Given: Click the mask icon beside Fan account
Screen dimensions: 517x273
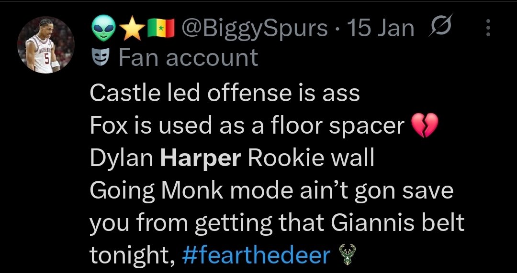Looking at the screenshot, I should click(99, 58).
